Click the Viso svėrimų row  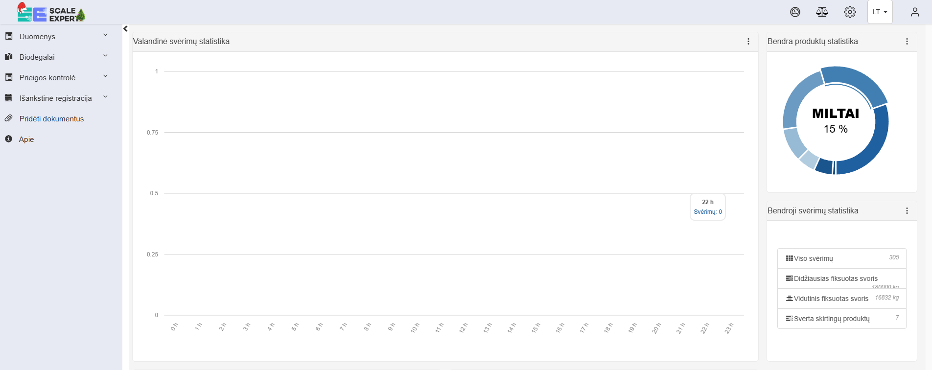click(841, 258)
